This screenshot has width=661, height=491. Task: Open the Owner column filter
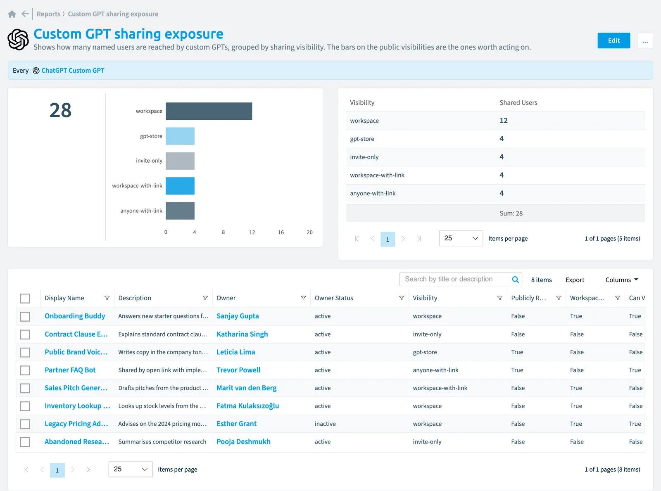coord(303,298)
